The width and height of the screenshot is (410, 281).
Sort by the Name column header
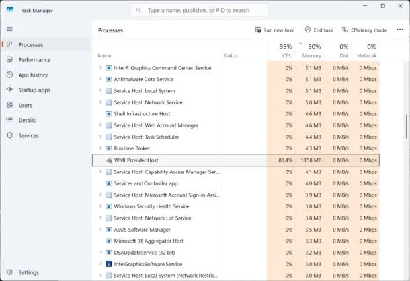click(x=157, y=50)
